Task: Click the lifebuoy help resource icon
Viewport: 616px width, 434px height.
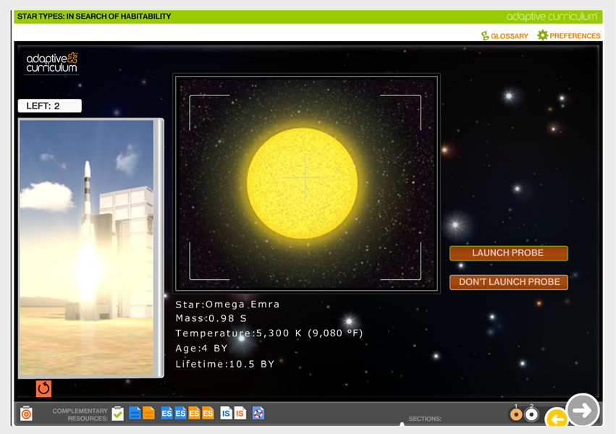Action: click(258, 414)
